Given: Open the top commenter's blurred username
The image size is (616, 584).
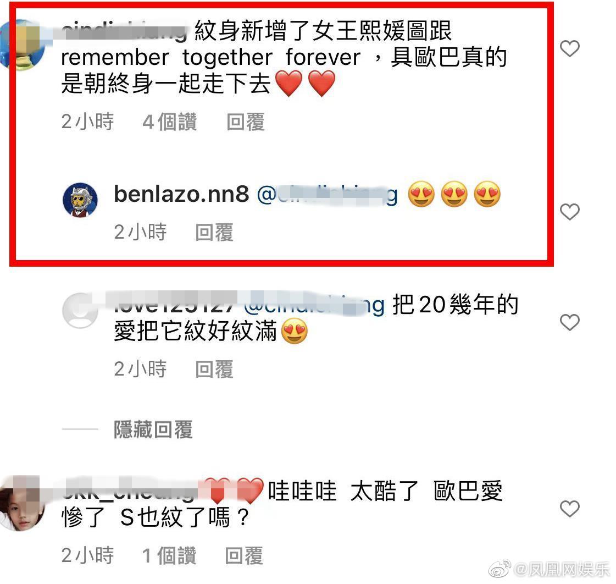Looking at the screenshot, I should (124, 31).
